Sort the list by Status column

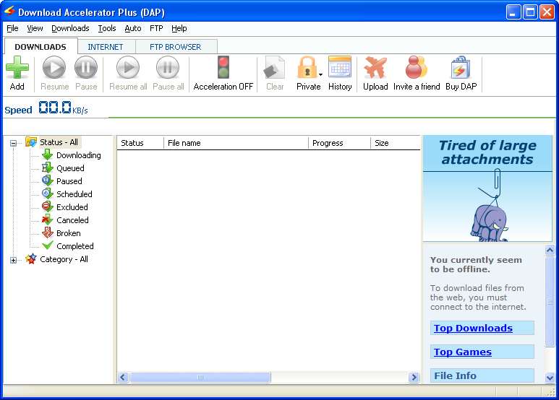point(140,143)
